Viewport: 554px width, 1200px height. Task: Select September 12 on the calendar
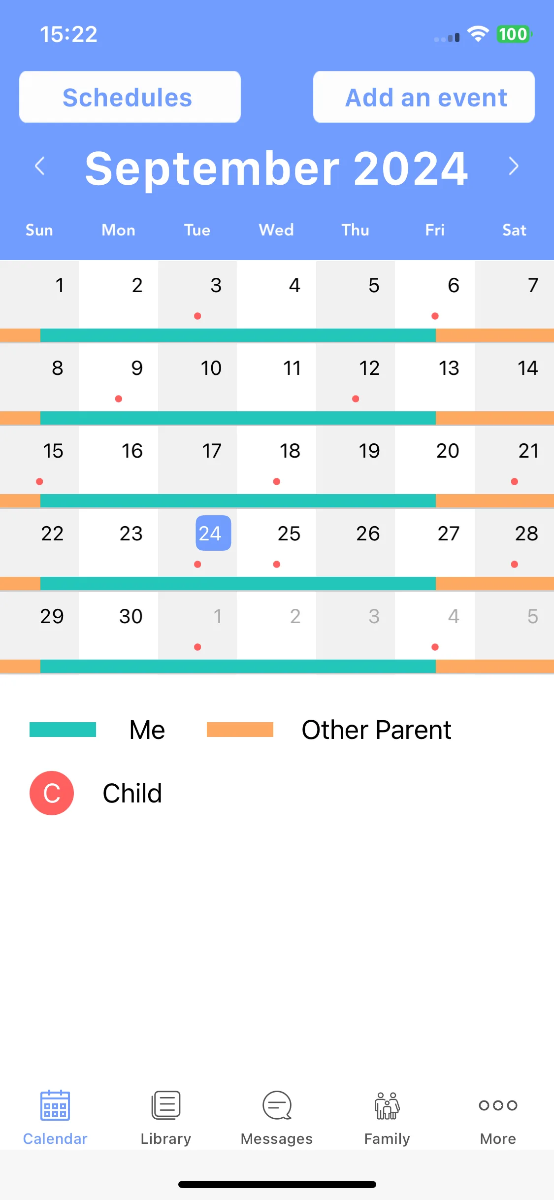pos(356,377)
